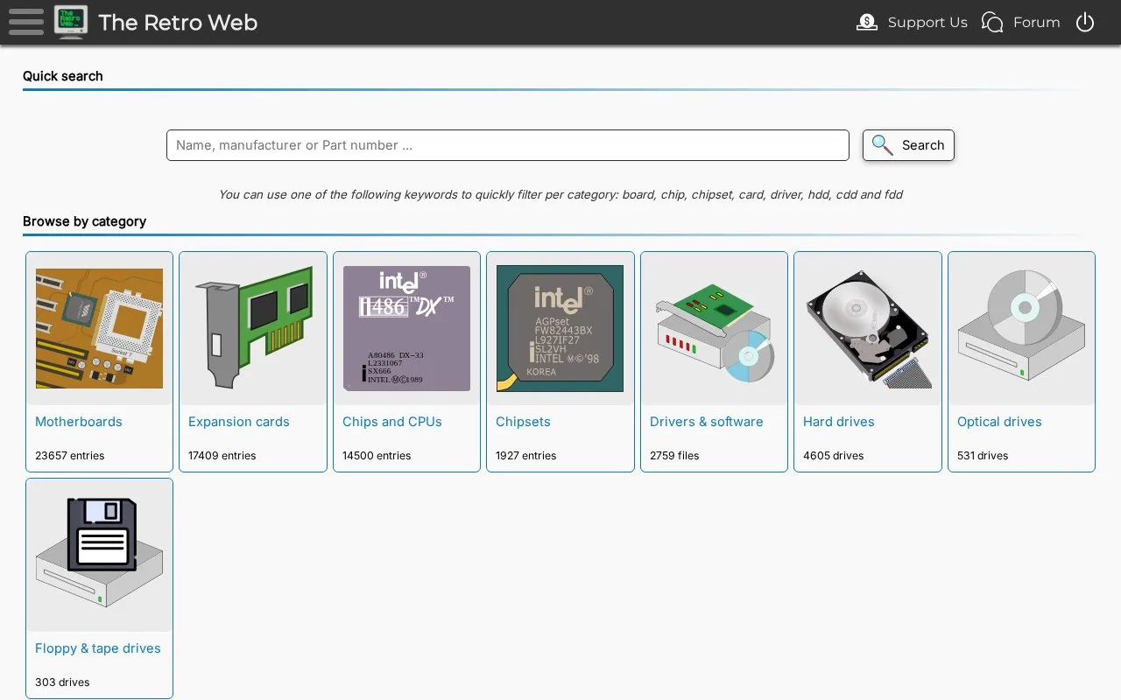Open the Floppy & tape drives link

coord(98,648)
